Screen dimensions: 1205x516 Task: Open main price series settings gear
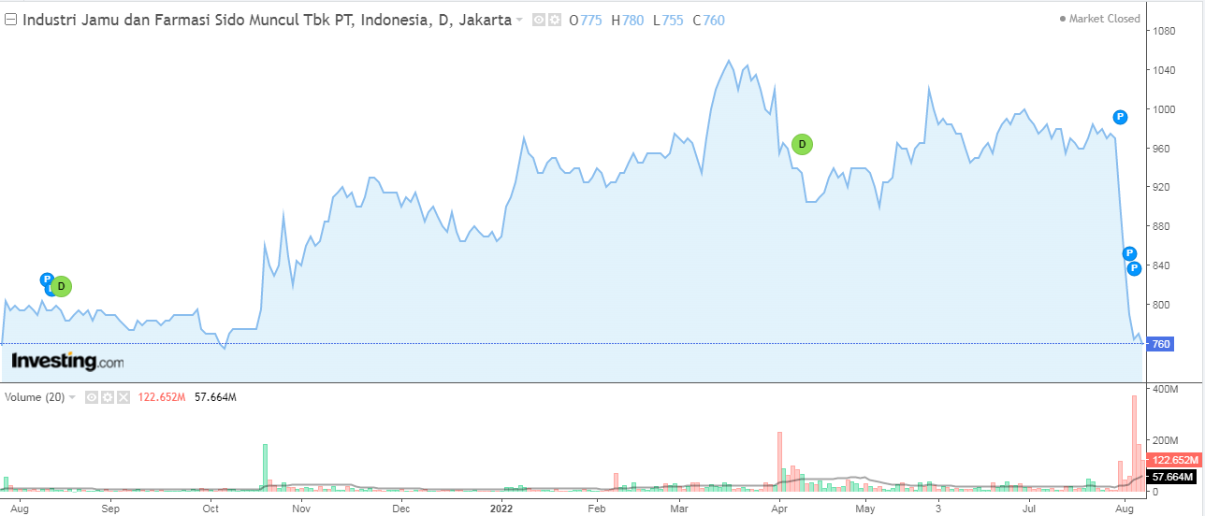pyautogui.click(x=555, y=20)
